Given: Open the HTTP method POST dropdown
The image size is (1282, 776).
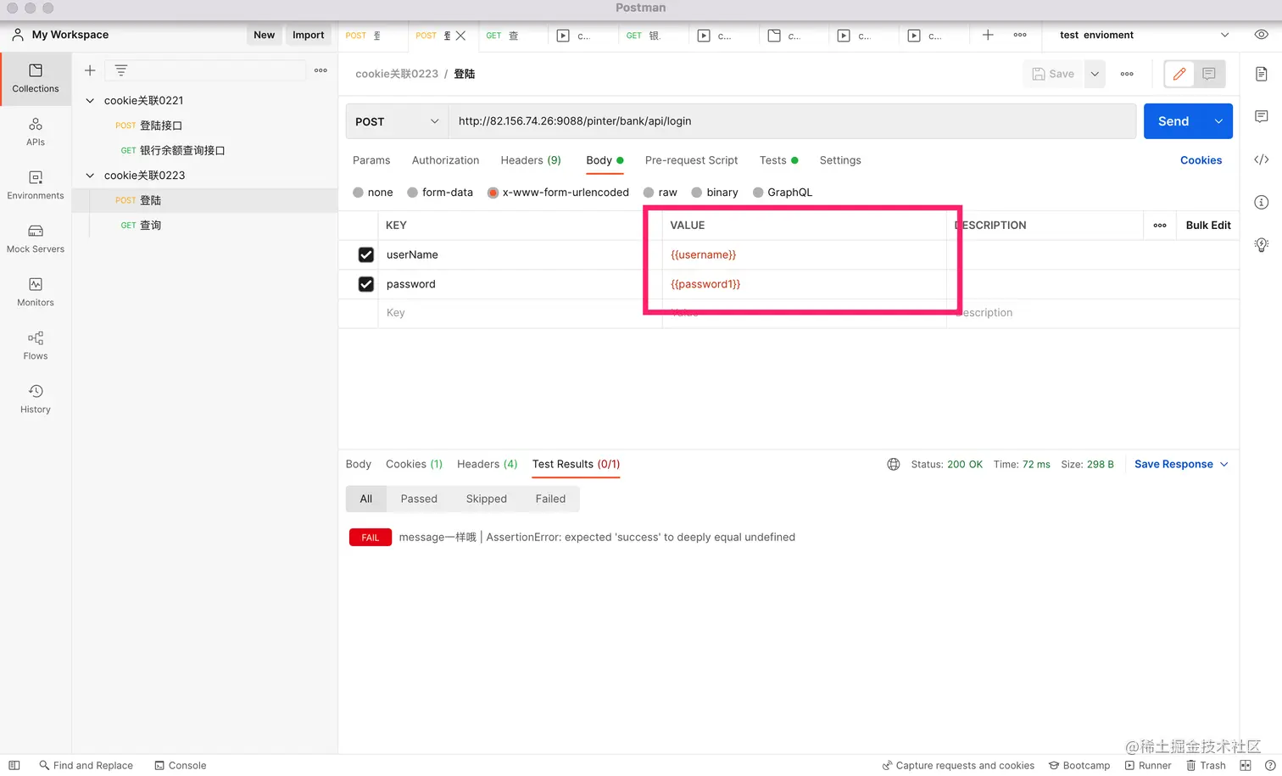Looking at the screenshot, I should pos(397,121).
